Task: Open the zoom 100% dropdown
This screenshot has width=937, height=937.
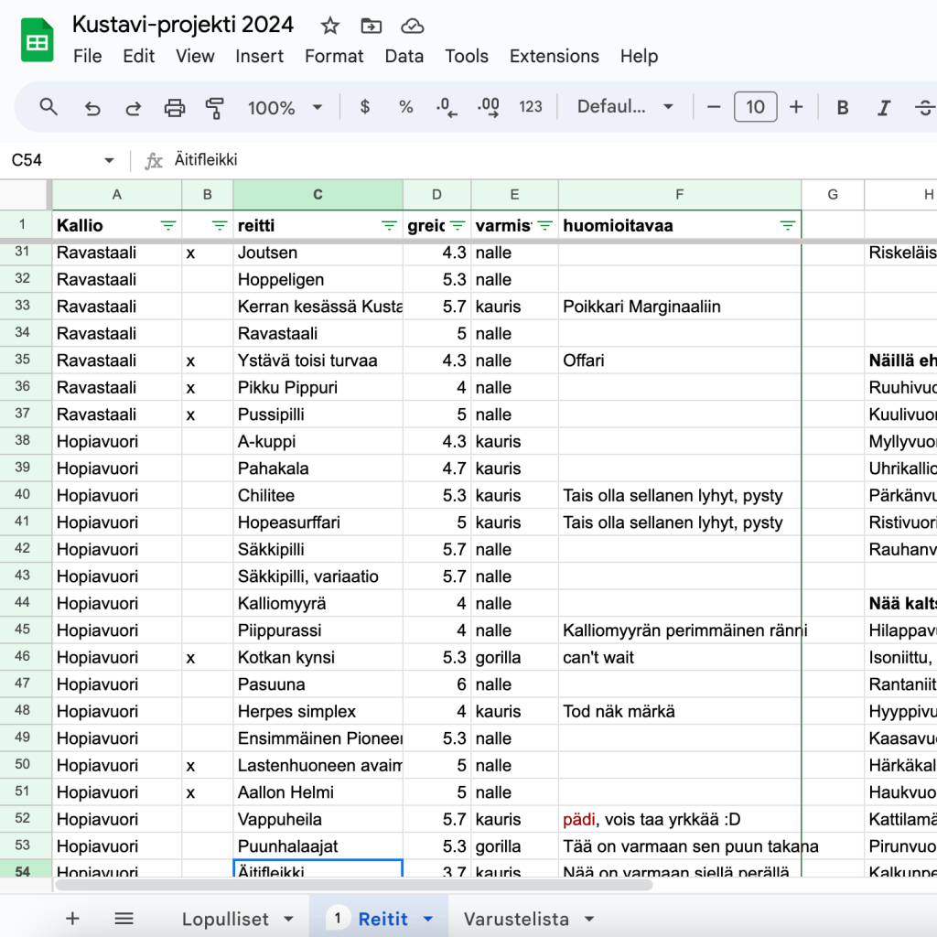Action: pyautogui.click(x=285, y=107)
